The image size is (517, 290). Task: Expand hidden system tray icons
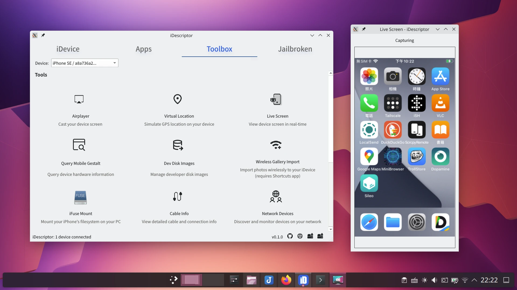(x=474, y=280)
